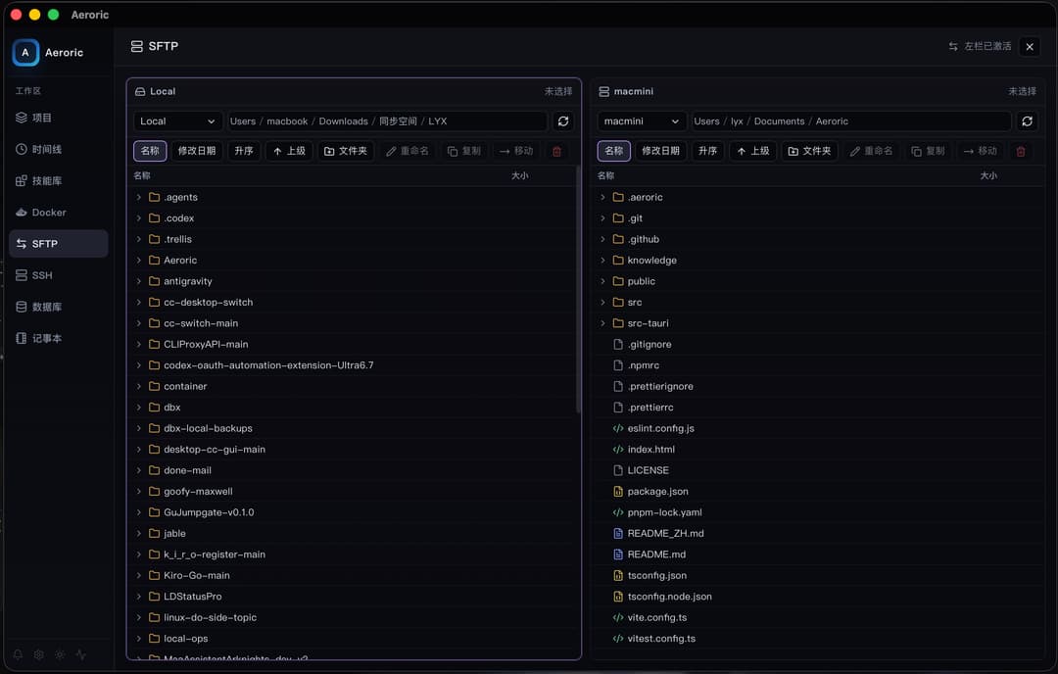Navigate to macbook in Local breadcrumb

pyautogui.click(x=287, y=121)
